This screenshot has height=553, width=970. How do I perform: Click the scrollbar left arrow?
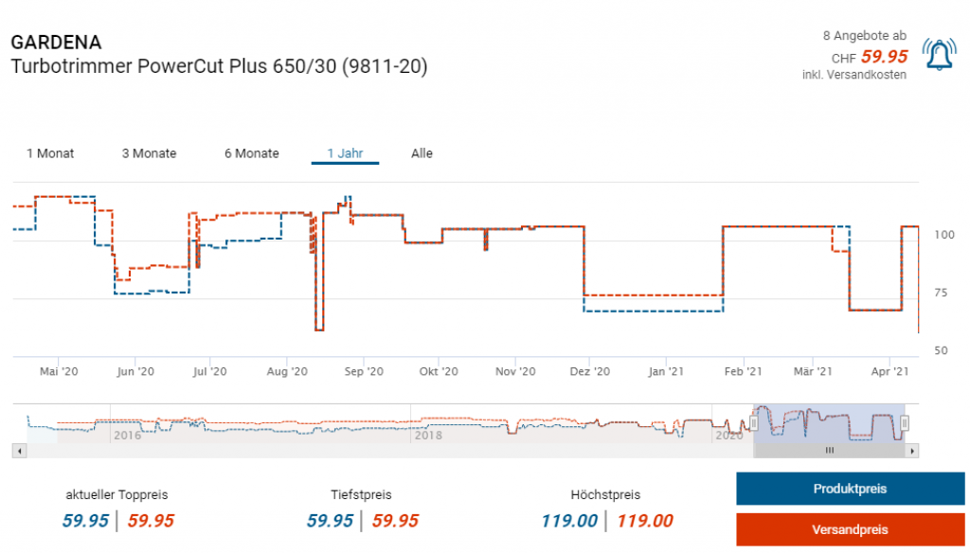pyautogui.click(x=17, y=451)
